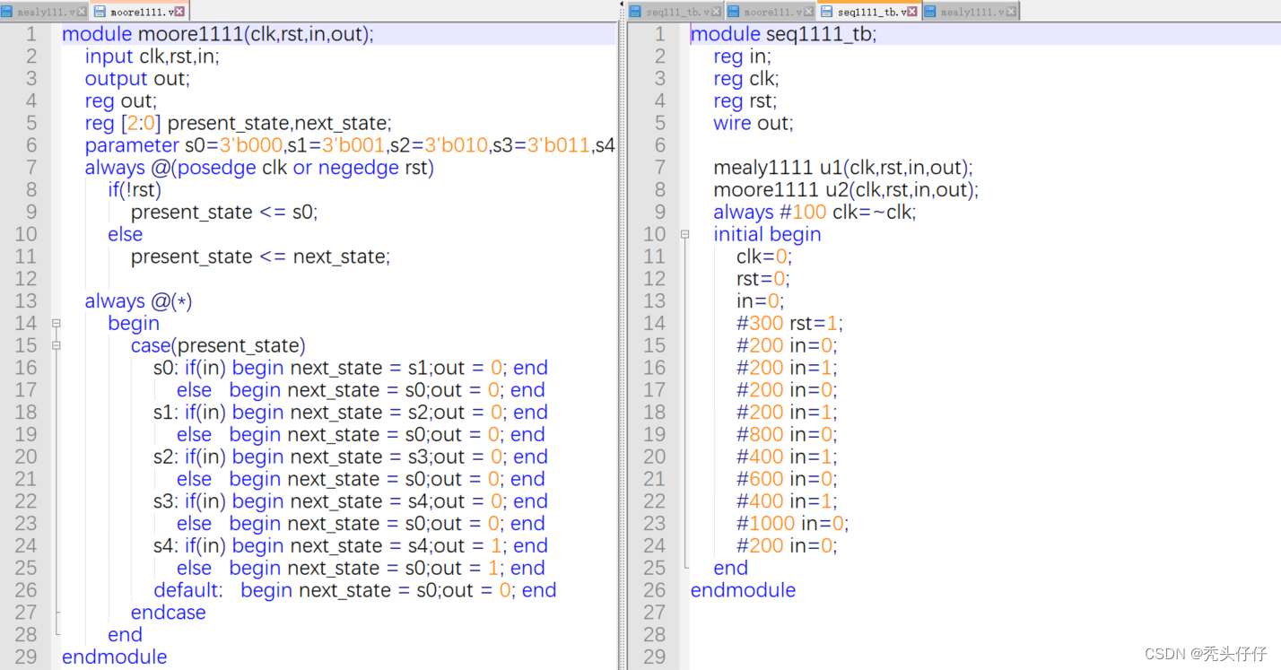Switch to the mealy111.v tab in left pane
1281x670 pixels.
[45, 12]
